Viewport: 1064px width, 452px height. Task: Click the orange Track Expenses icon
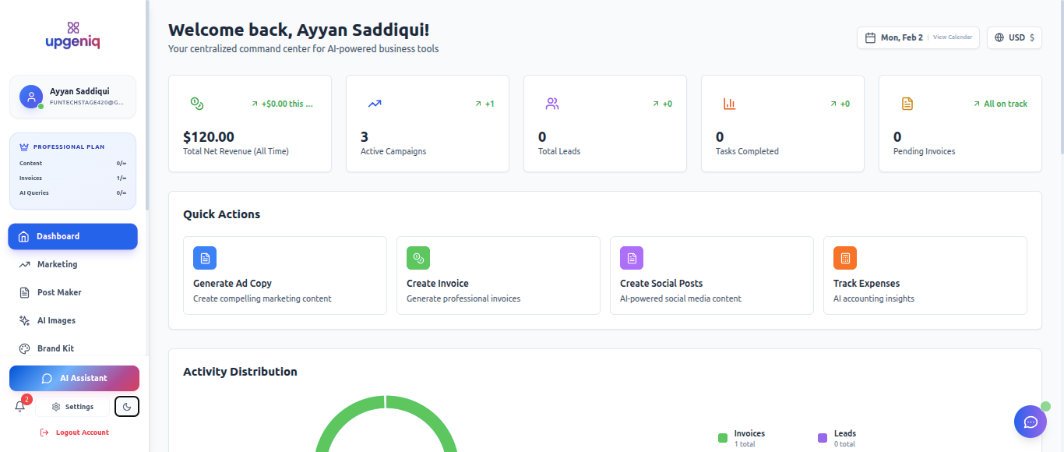[x=845, y=257]
